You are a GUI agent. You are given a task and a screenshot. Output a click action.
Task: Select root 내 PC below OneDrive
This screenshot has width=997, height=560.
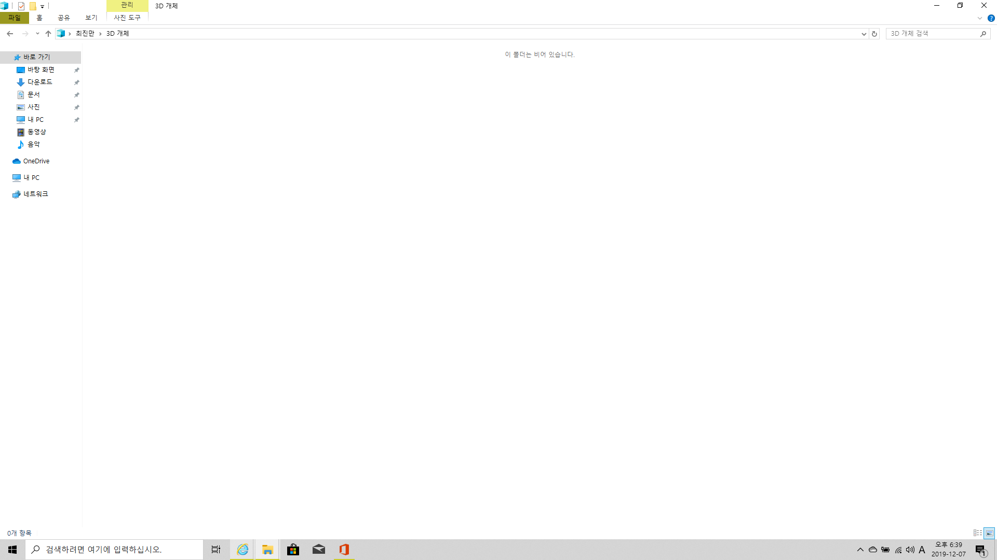tap(41, 178)
